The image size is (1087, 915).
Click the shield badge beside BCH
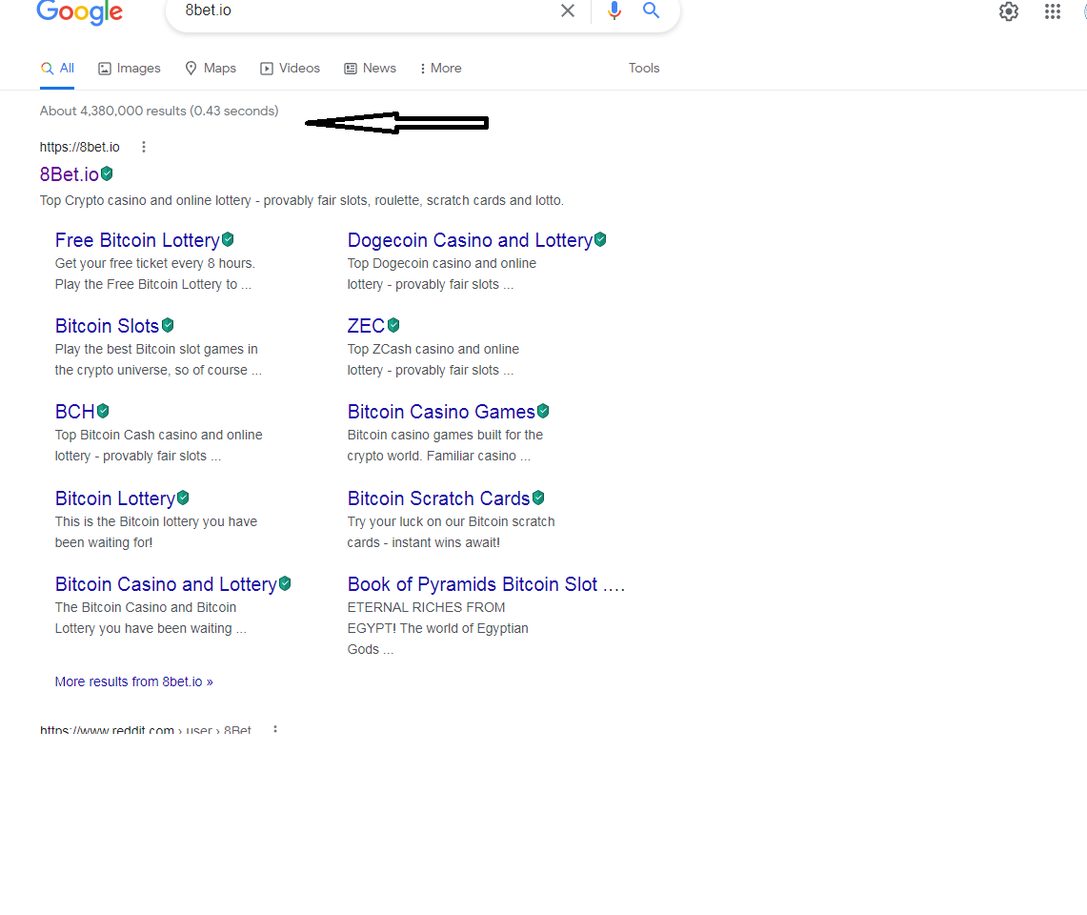103,412
